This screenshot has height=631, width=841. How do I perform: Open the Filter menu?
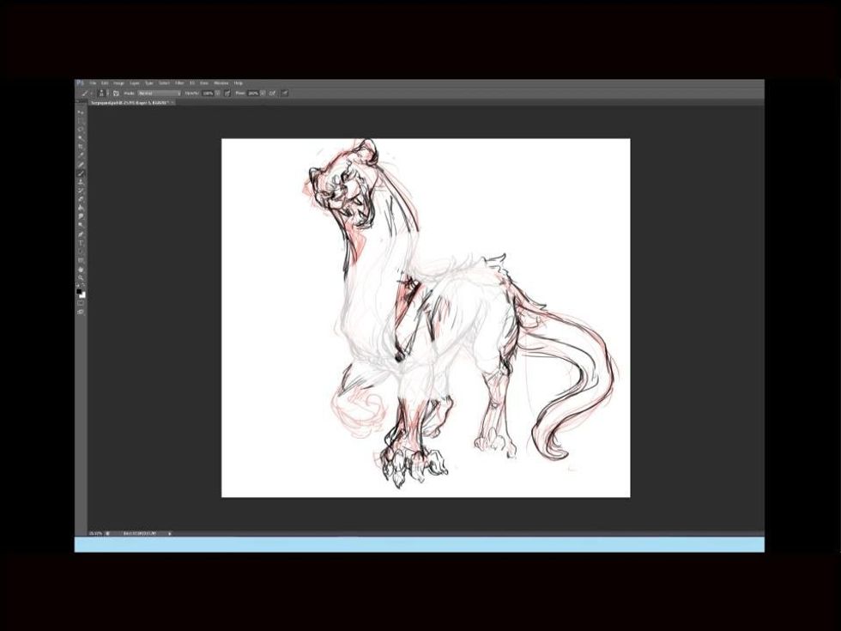coord(179,83)
